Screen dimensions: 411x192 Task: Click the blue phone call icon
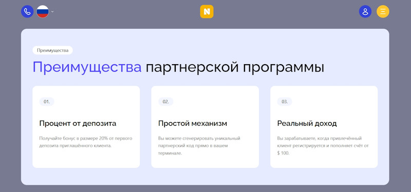click(x=27, y=11)
